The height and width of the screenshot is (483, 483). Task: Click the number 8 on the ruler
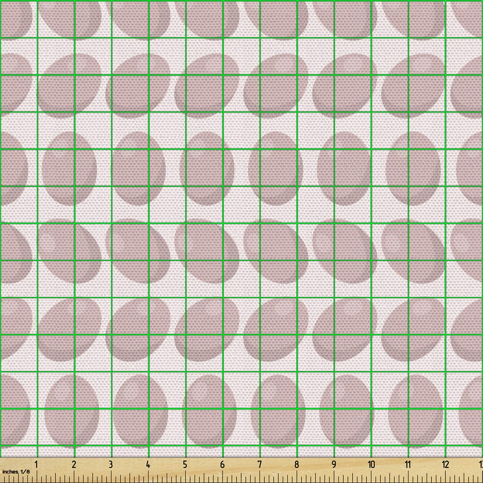coord(297,465)
